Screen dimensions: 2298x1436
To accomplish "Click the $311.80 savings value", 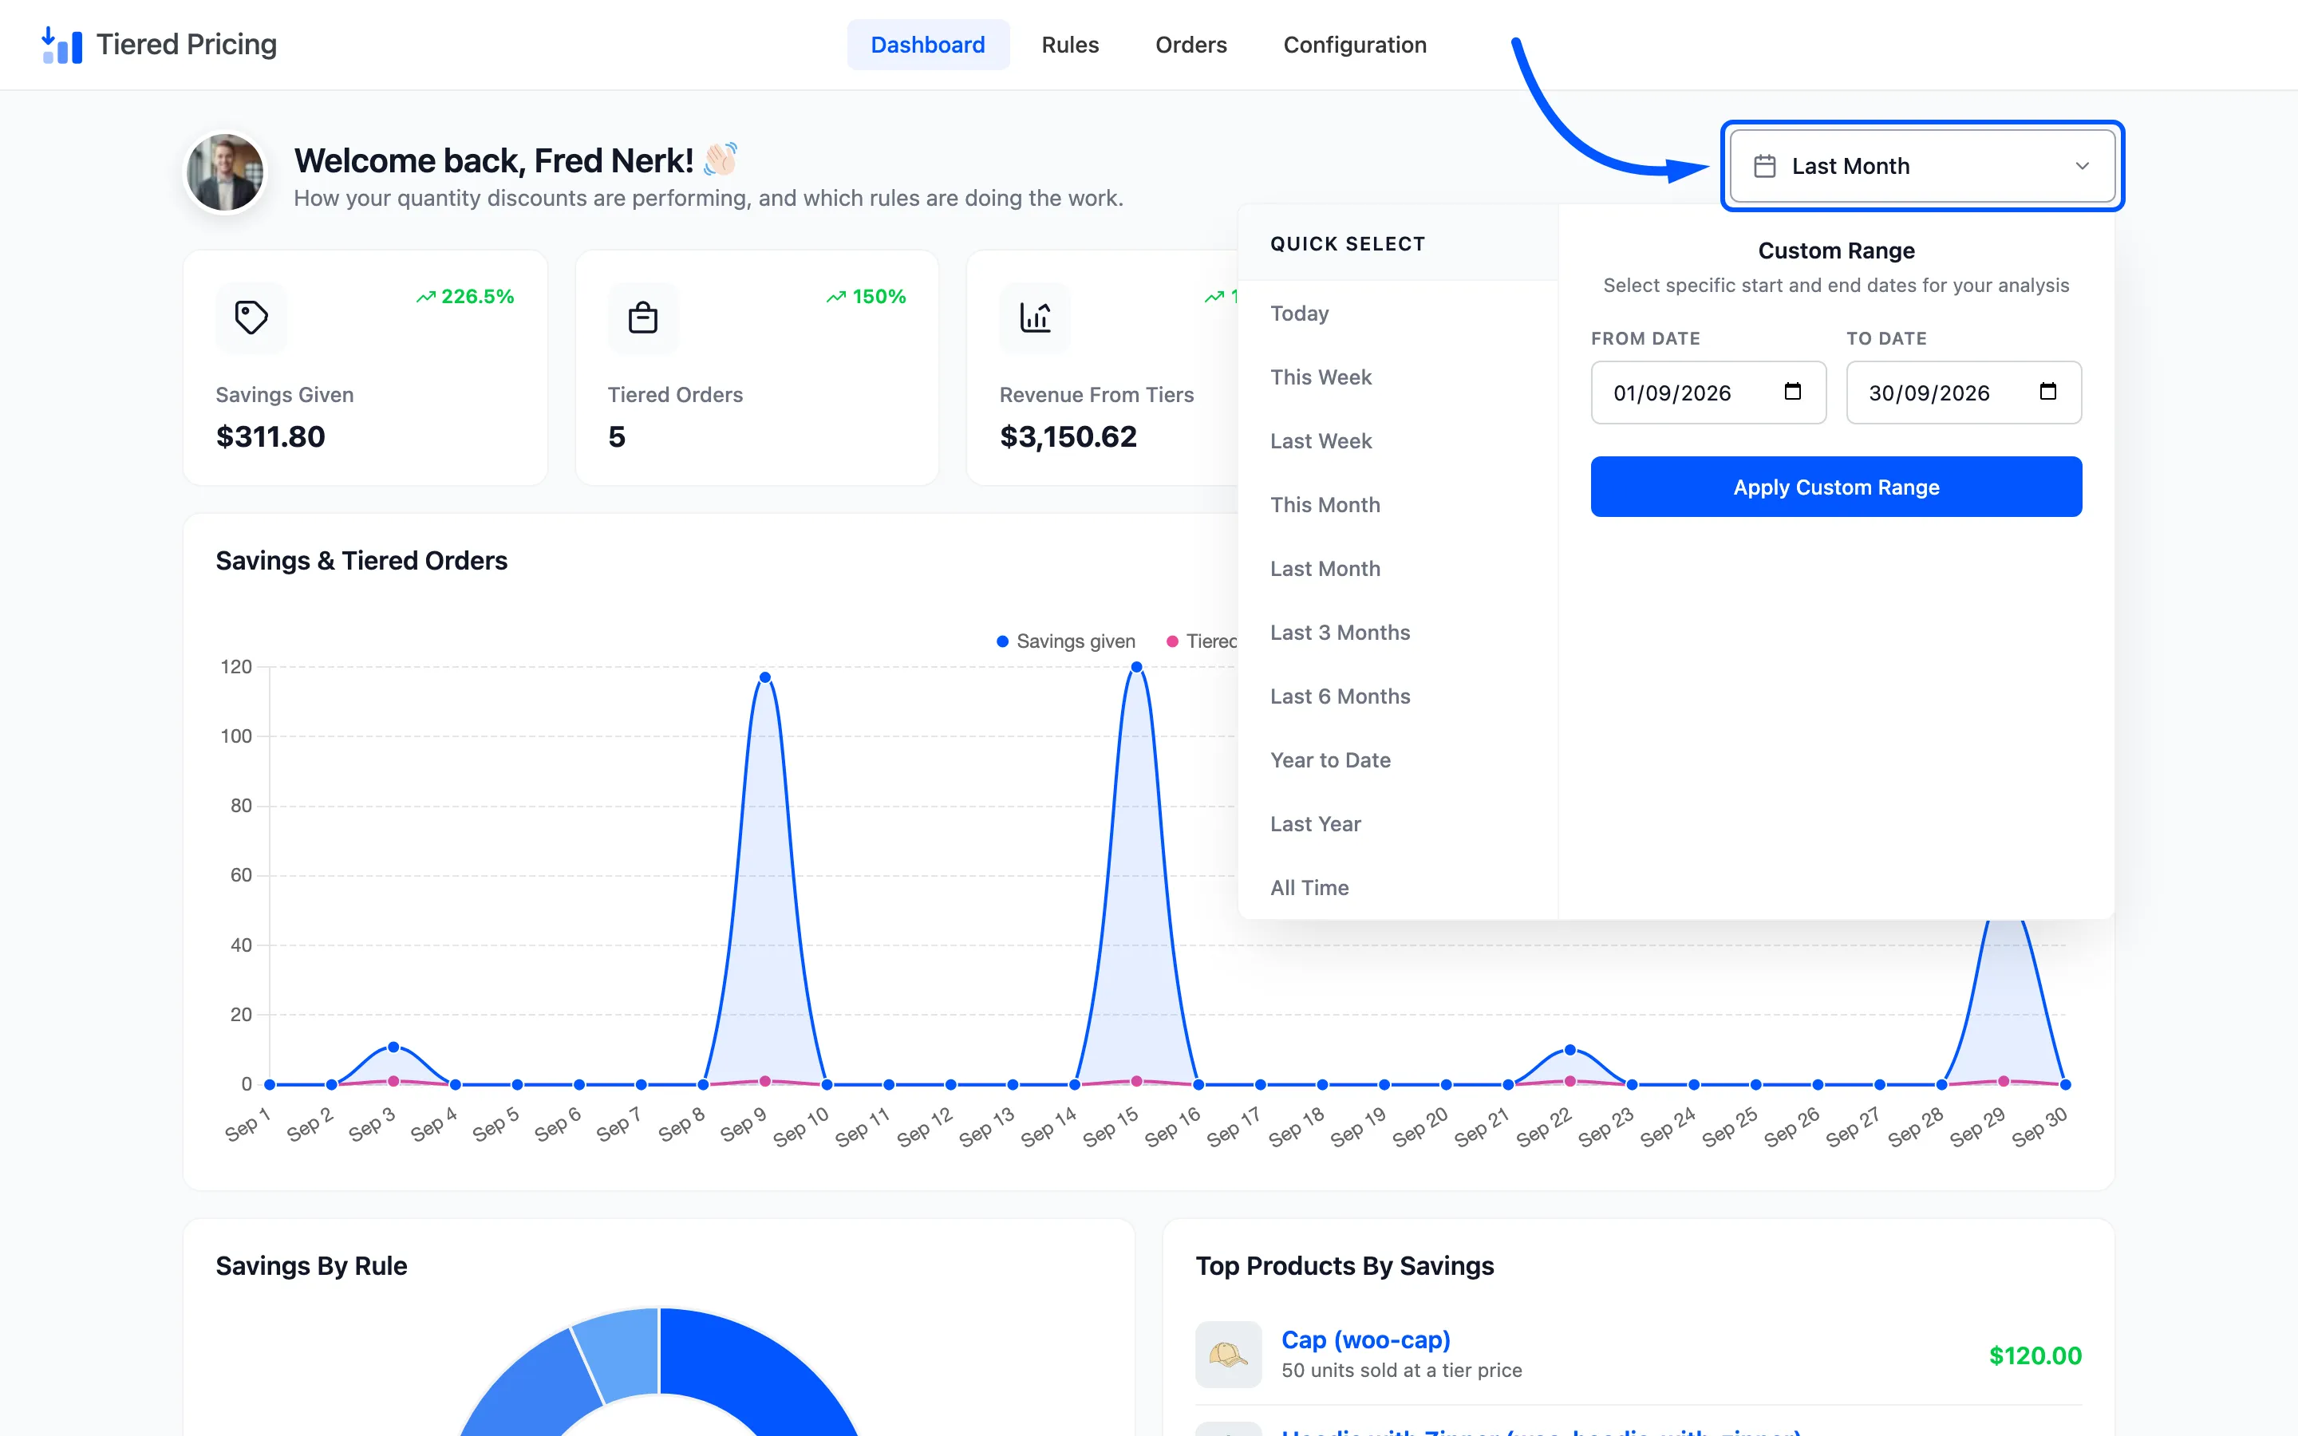I will coord(270,436).
